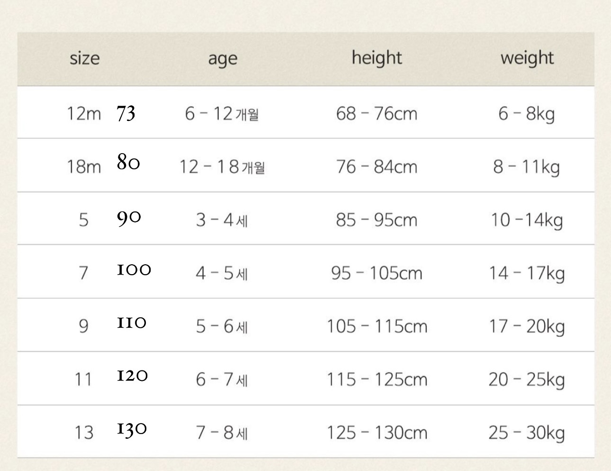Viewport: 611px width, 471px height.
Task: Click the "age" column header
Action: [222, 59]
